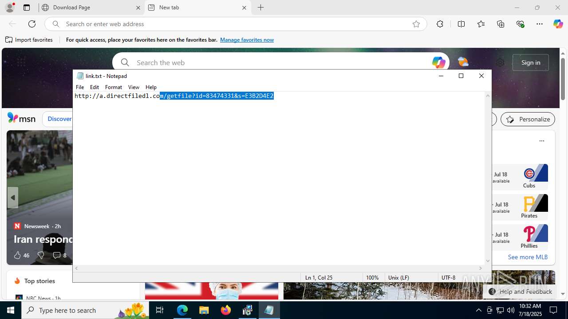
Task: Show hidden system tray icons
Action: click(478, 310)
